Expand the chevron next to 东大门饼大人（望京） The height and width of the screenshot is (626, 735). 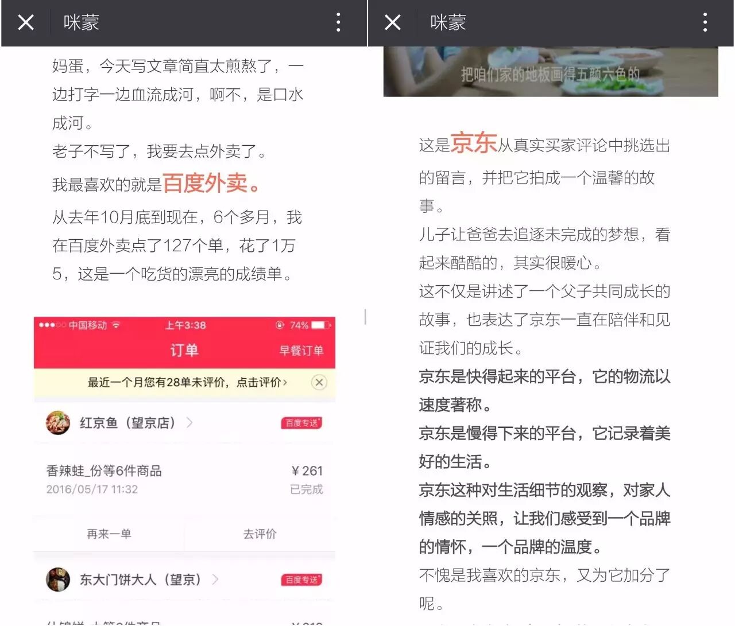tap(215, 580)
